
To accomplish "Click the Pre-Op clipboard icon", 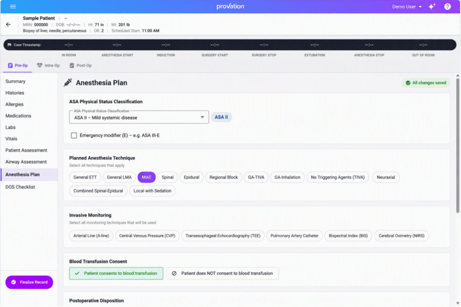I will (x=10, y=65).
